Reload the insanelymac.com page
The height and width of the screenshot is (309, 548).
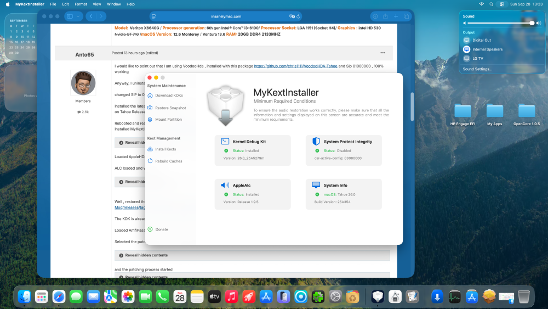point(298,16)
